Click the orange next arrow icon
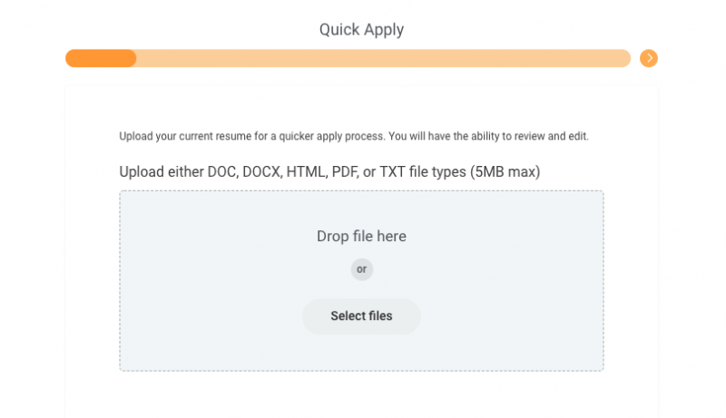The image size is (726, 418). click(648, 58)
